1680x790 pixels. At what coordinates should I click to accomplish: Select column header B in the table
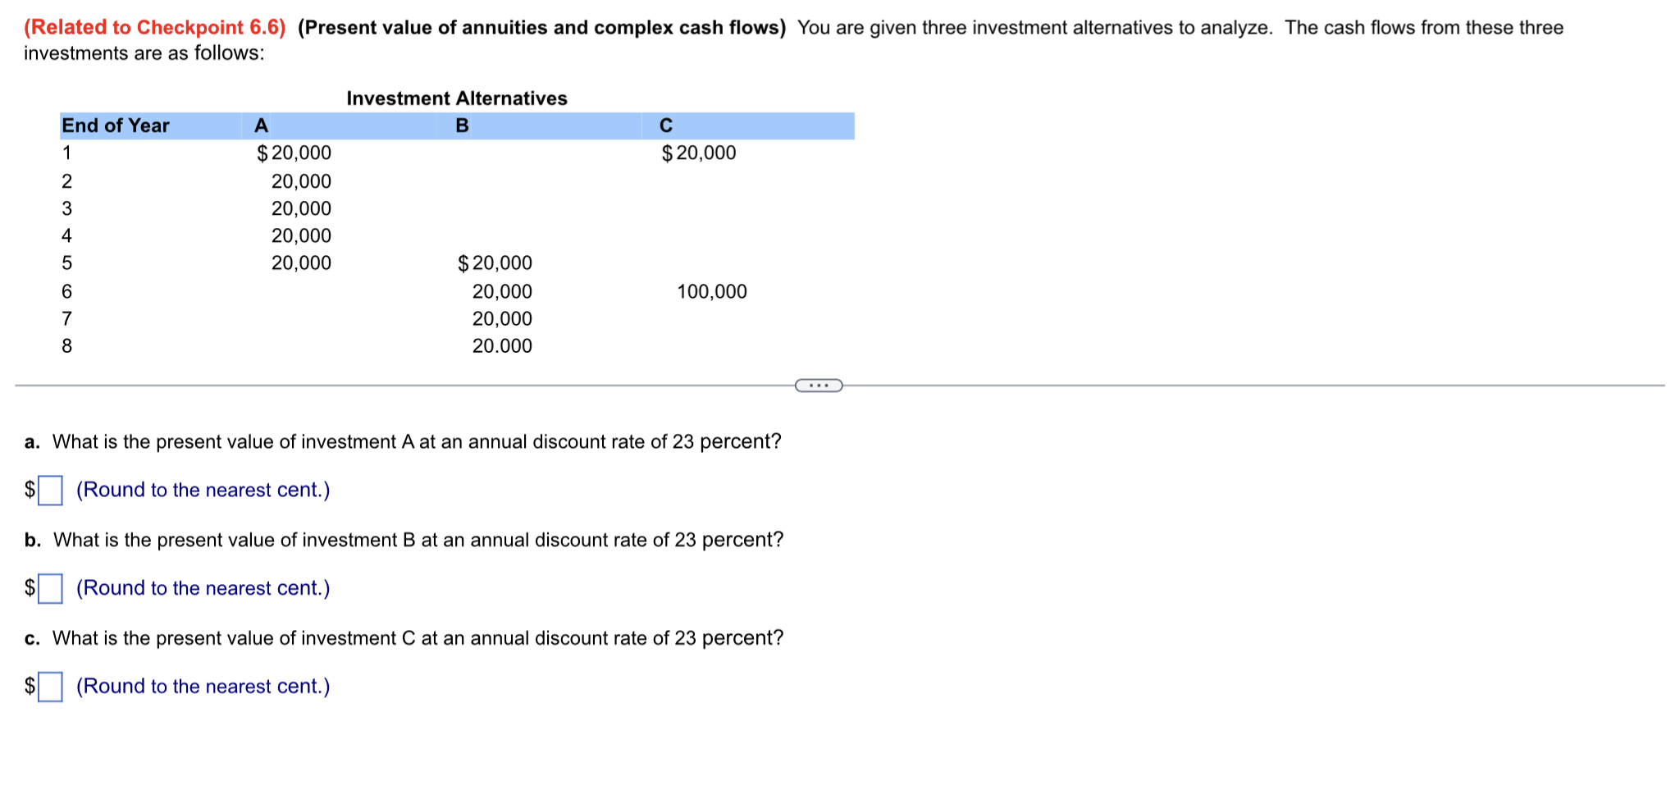(x=462, y=126)
